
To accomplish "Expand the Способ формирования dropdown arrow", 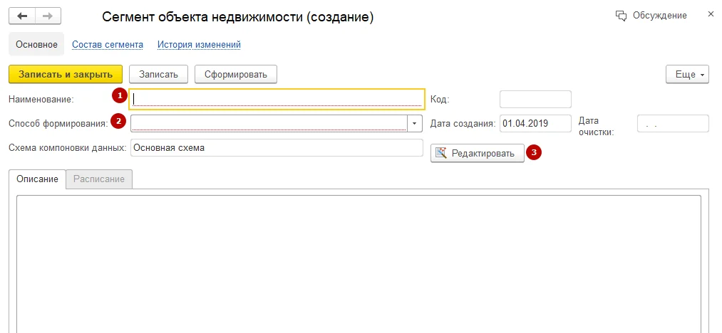I will [x=415, y=123].
